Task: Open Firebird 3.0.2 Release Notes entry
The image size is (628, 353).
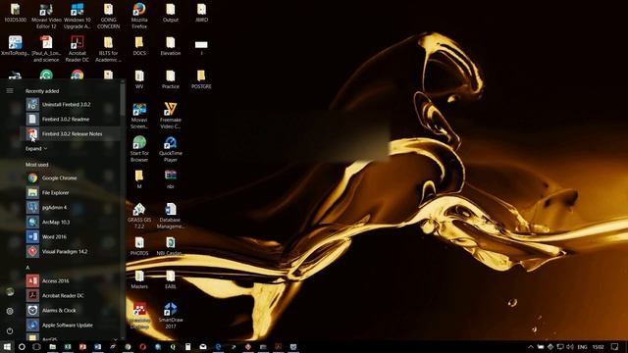Action: tap(71, 134)
